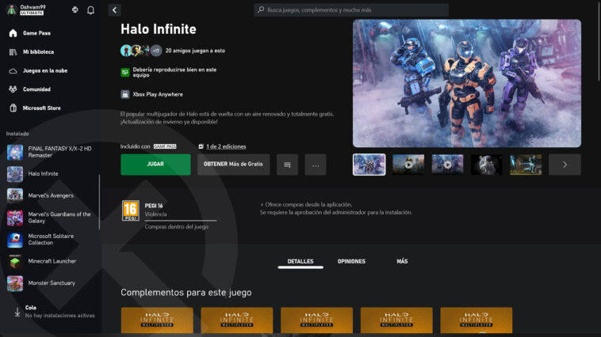Click the Oshvam99 profile avatar

click(x=12, y=10)
